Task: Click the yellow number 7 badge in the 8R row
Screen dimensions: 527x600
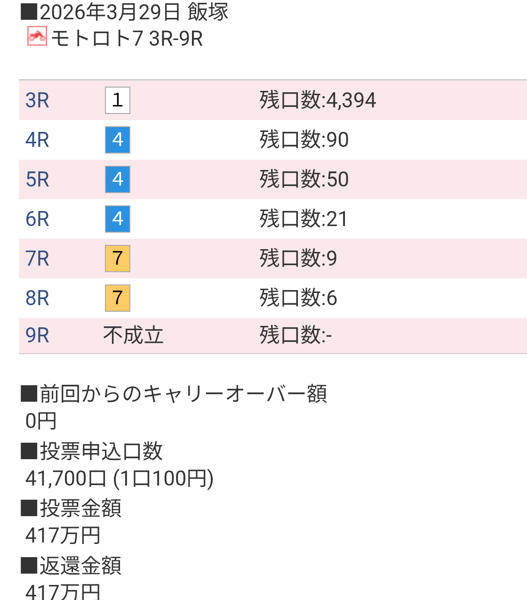Action: pos(118,298)
